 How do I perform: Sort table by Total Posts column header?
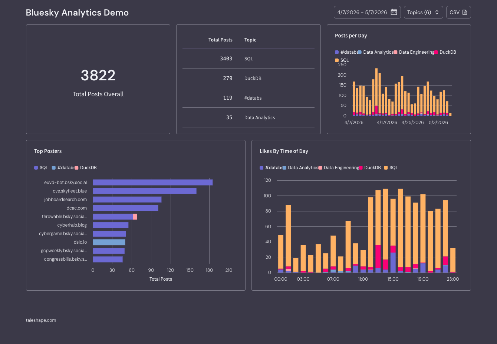click(220, 40)
